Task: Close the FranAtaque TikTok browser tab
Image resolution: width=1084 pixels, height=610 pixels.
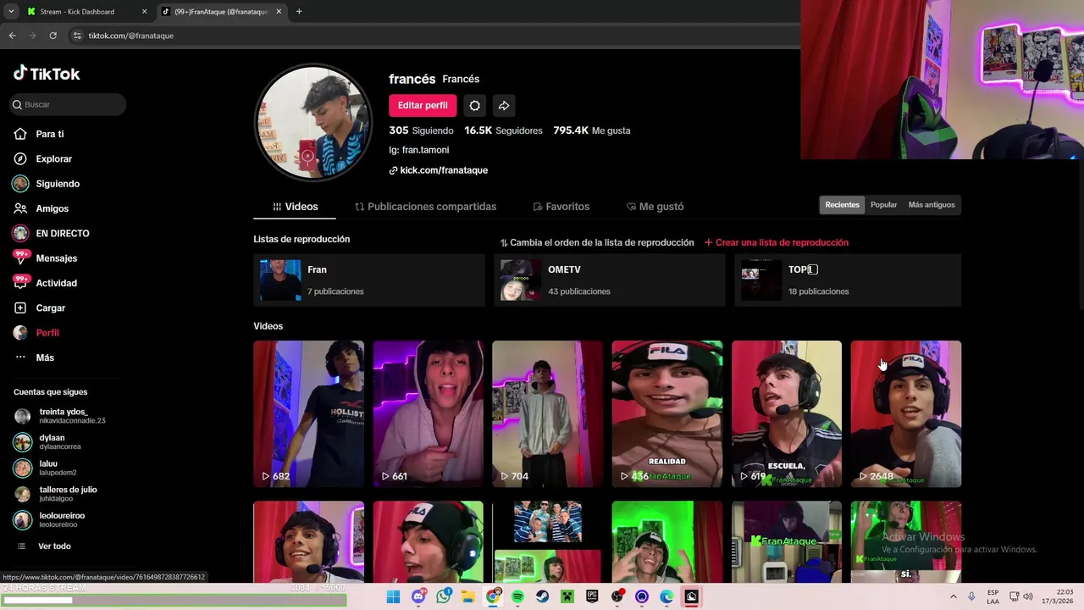Action: (x=279, y=12)
